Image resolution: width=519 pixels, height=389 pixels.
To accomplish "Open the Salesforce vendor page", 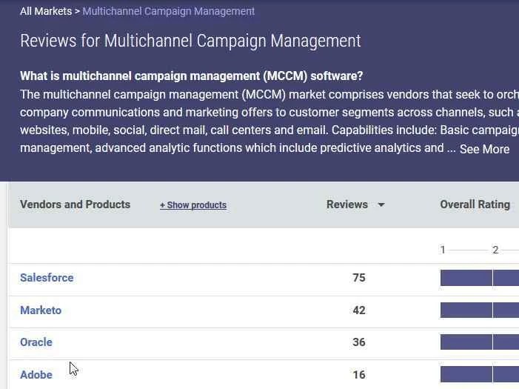I will click(47, 278).
